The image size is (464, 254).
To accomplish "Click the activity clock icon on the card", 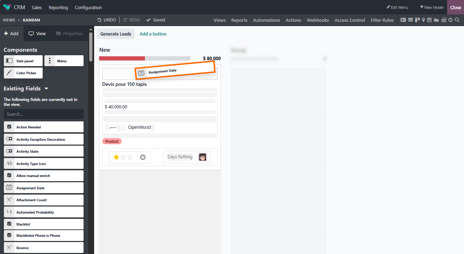I will [x=143, y=157].
